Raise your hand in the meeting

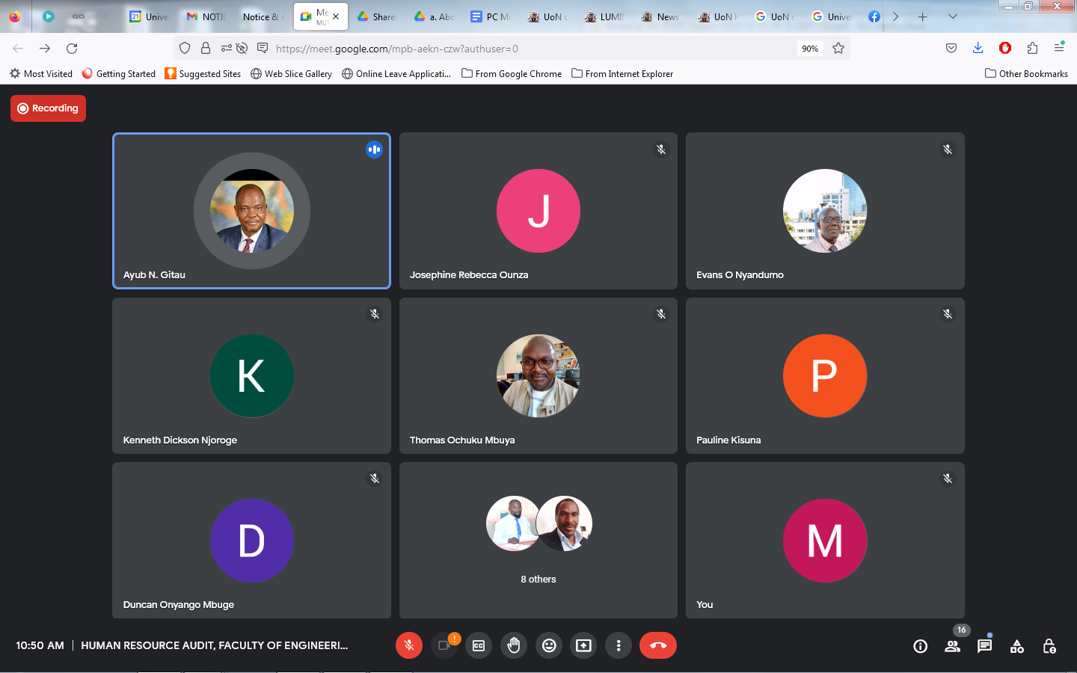tap(514, 645)
